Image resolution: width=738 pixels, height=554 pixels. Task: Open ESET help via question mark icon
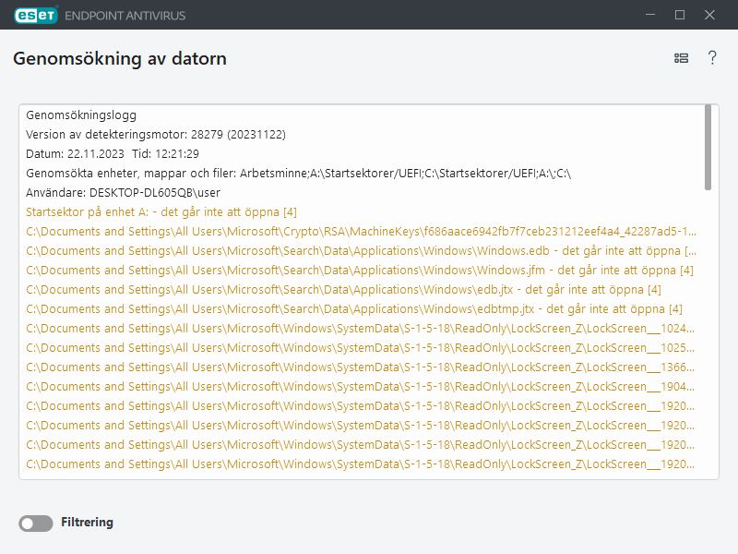712,57
